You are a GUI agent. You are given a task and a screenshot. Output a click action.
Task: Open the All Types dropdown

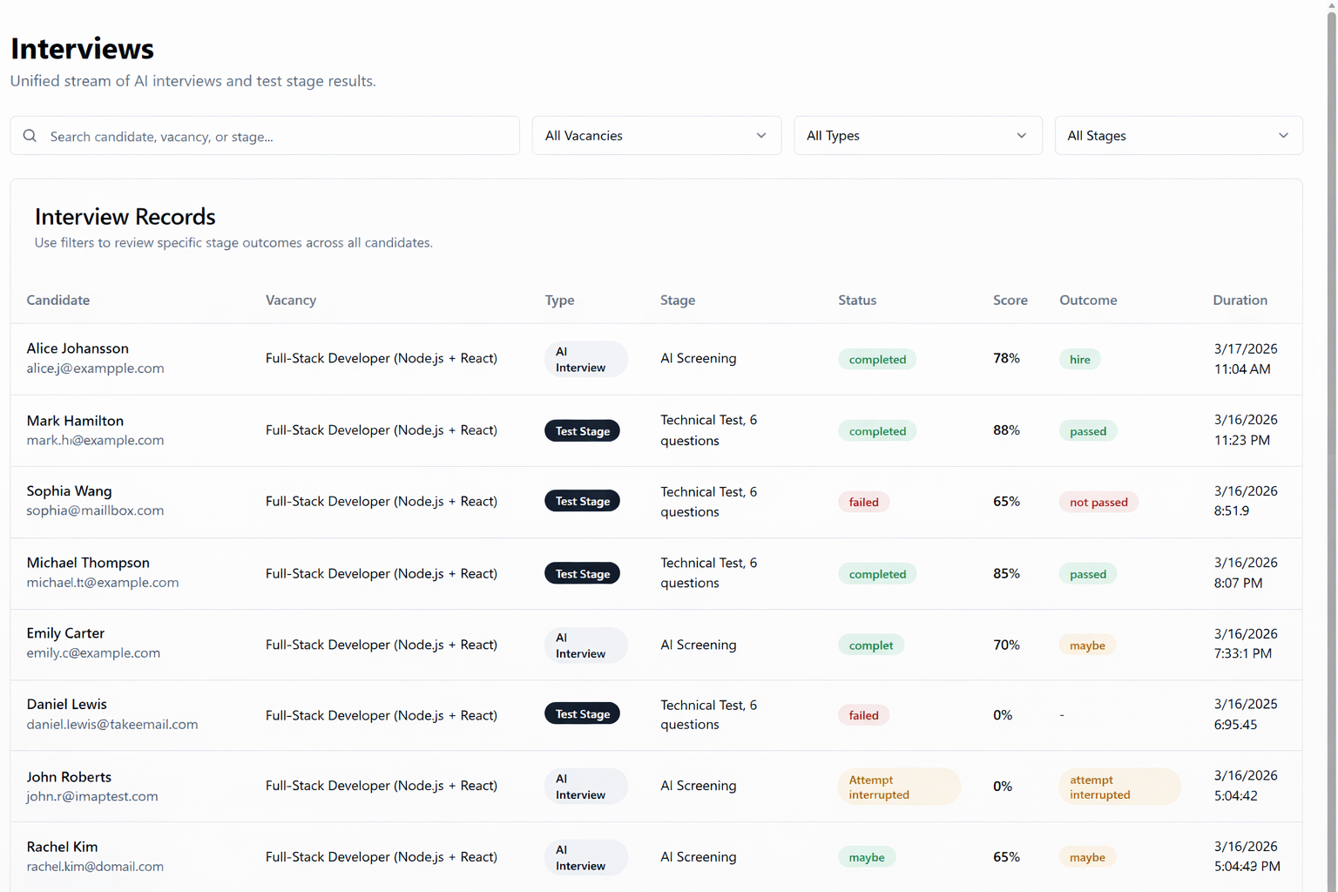click(x=917, y=136)
